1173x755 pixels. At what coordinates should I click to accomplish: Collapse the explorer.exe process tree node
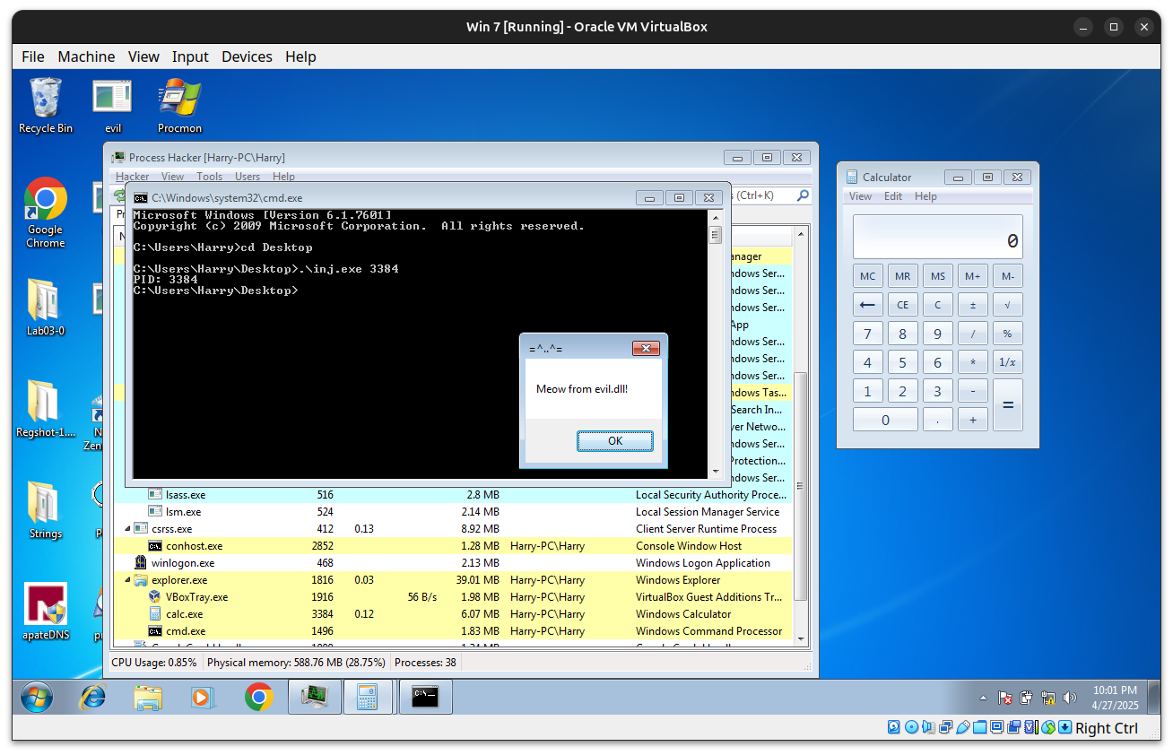(x=126, y=580)
